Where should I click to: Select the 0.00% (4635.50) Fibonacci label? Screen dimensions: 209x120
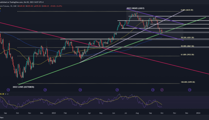(x=188, y=10)
